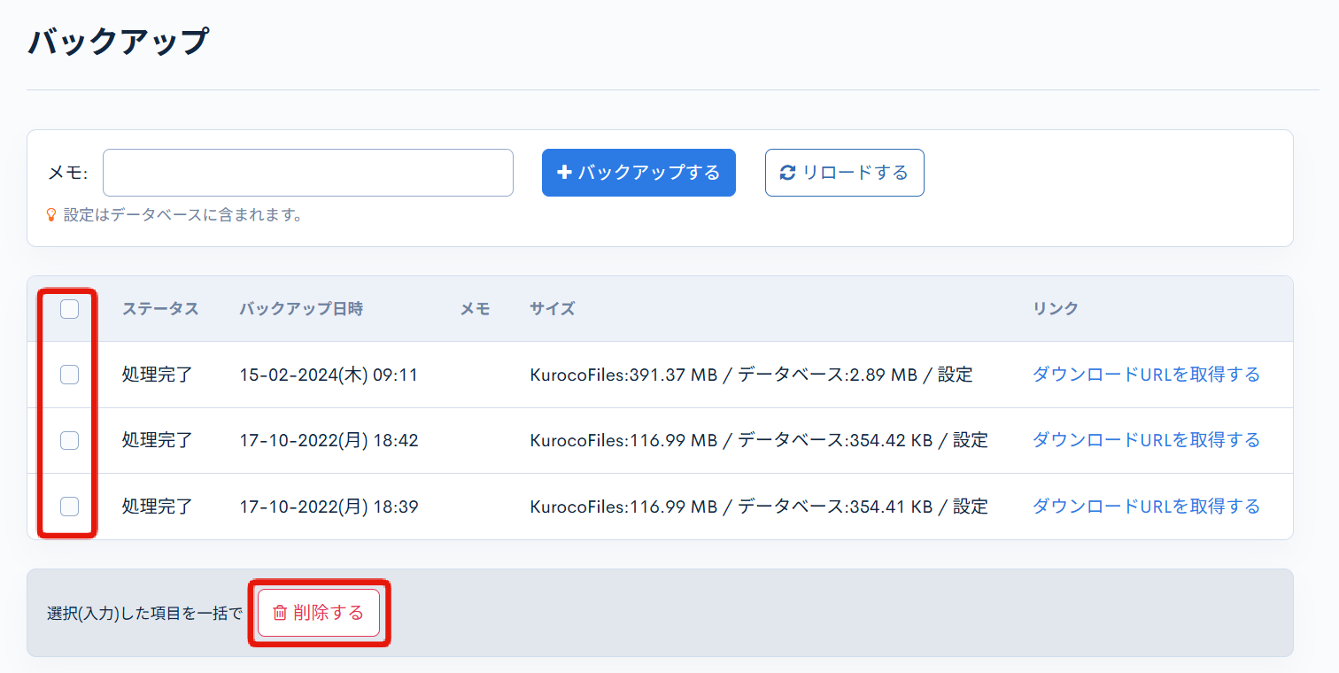1339x673 pixels.
Task: Click the バックアップする button
Action: pyautogui.click(x=639, y=173)
